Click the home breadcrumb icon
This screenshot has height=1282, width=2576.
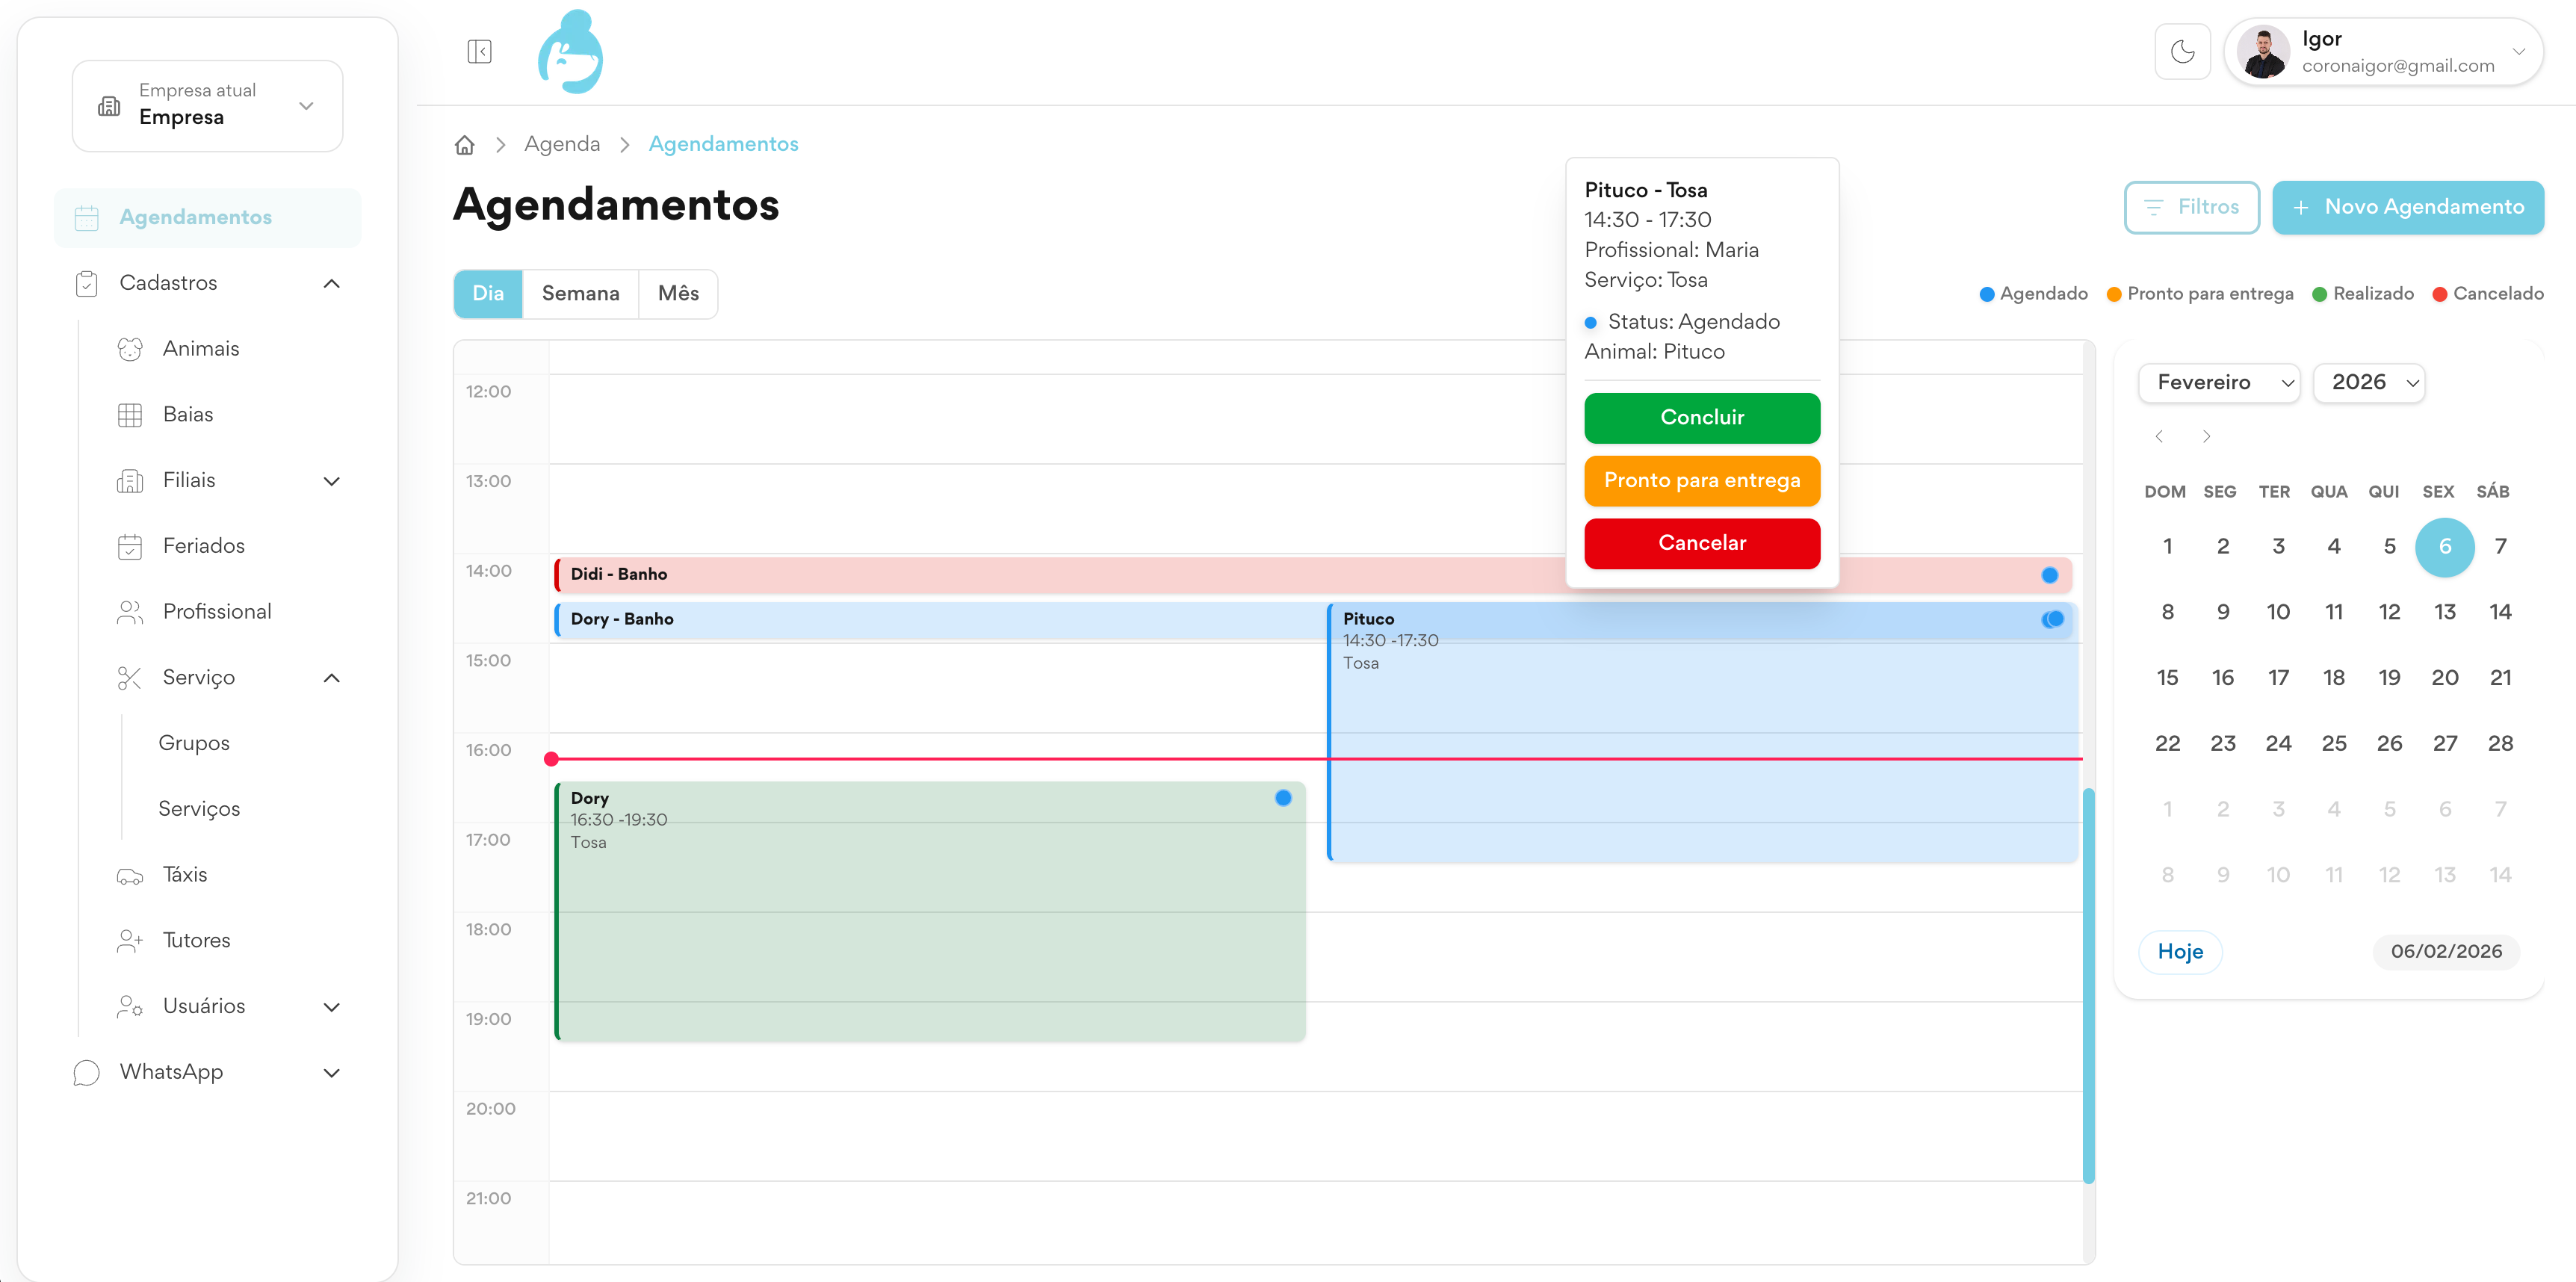coord(464,145)
